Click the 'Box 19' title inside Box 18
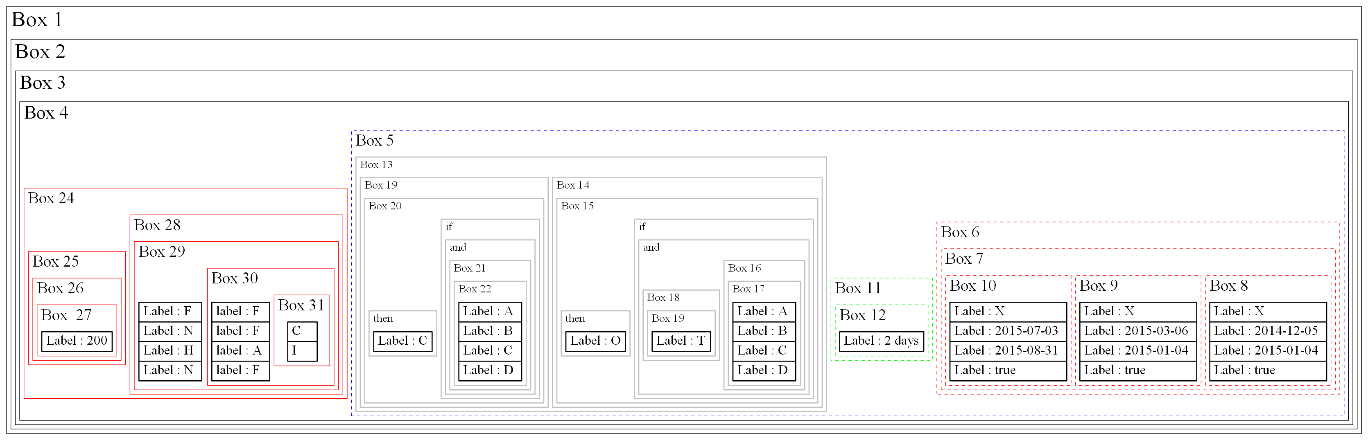This screenshot has width=1368, height=440. click(668, 319)
